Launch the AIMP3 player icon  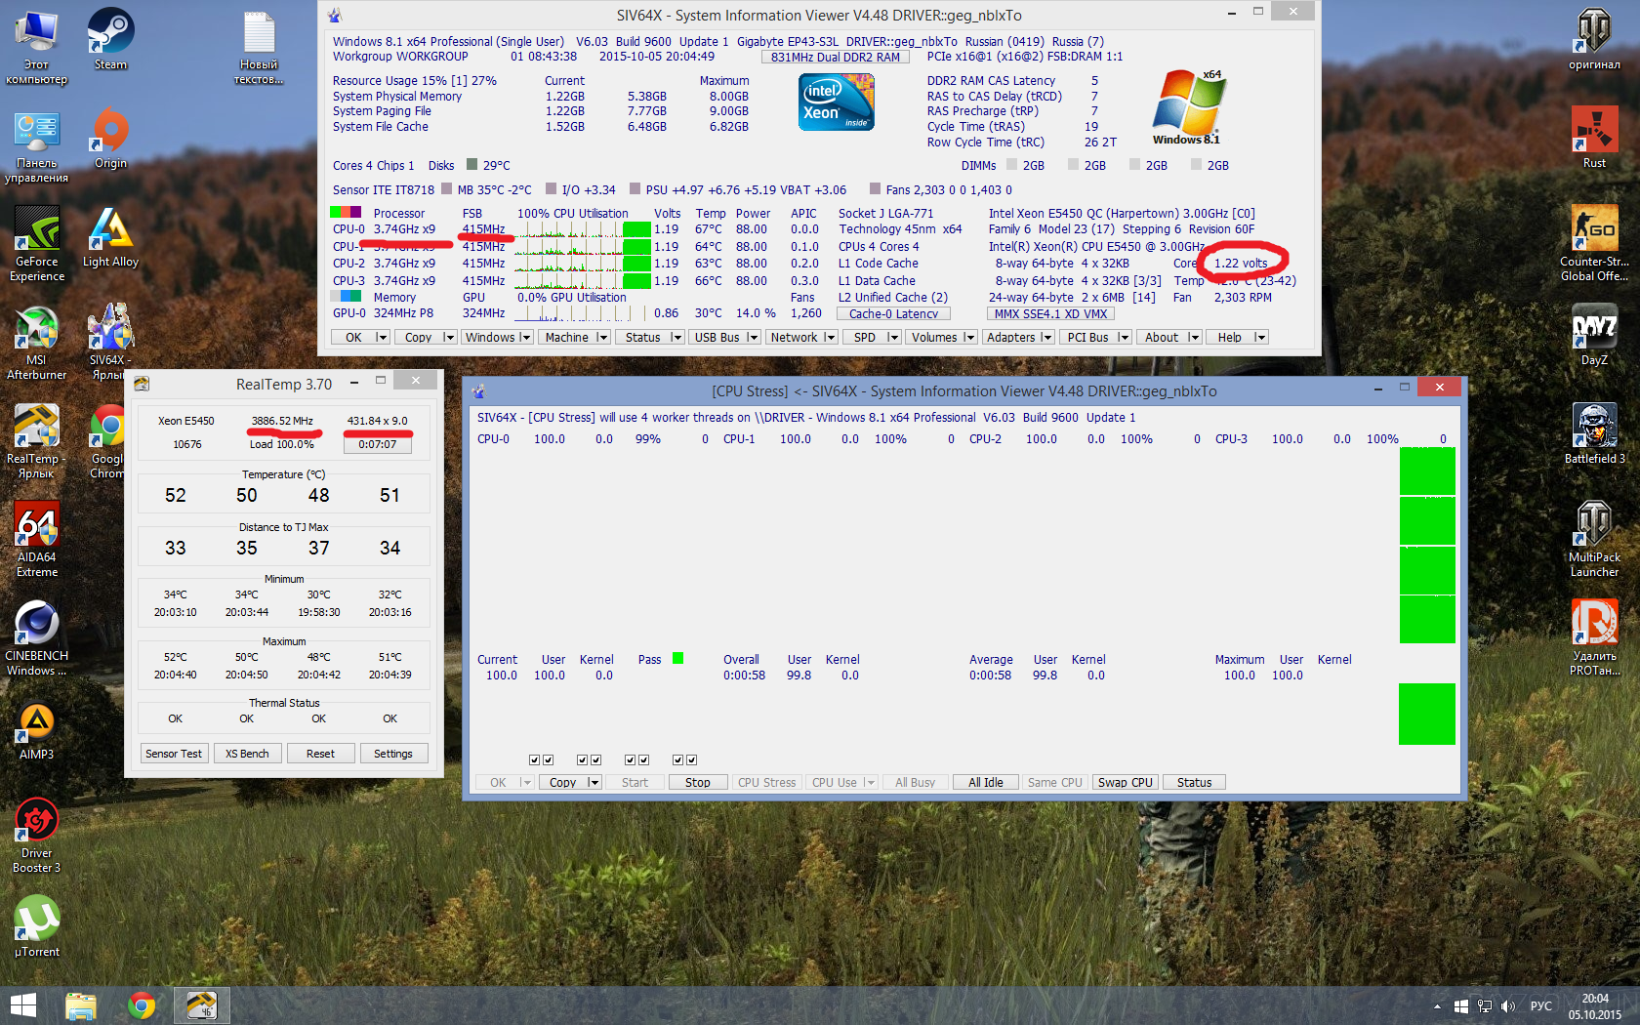tap(37, 731)
